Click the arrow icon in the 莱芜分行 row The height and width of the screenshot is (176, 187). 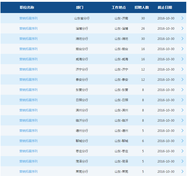[182, 171]
